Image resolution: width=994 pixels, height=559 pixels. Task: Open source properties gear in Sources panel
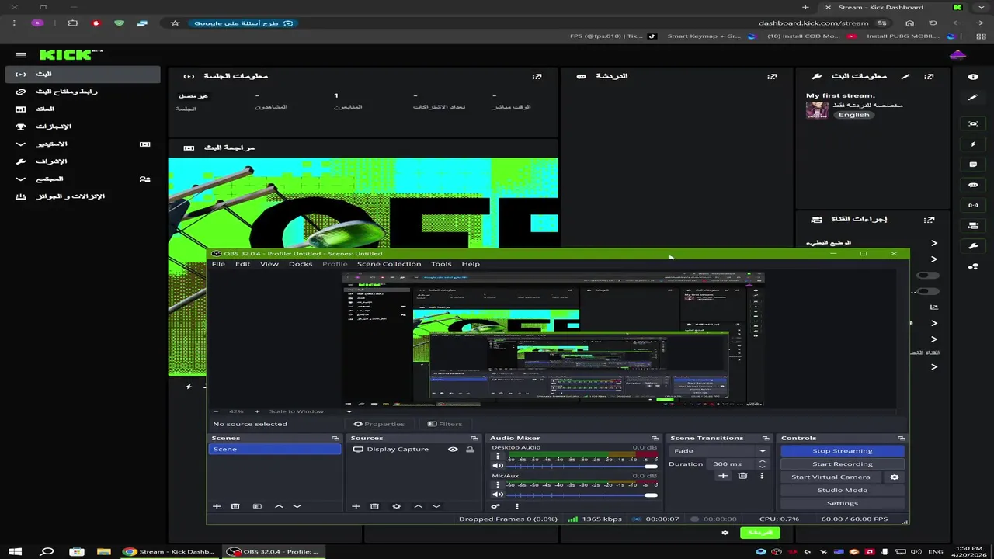[396, 506]
